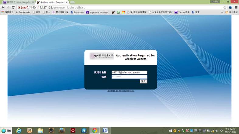Open the Chrome hamburger menu
Image resolution: width=239 pixels, height=134 pixels.
[x=236, y=7]
